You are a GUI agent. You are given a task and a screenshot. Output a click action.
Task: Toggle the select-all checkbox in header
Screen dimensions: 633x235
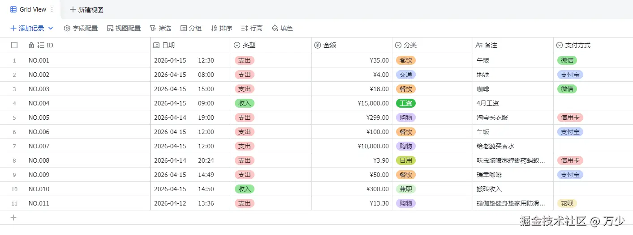tap(14, 45)
